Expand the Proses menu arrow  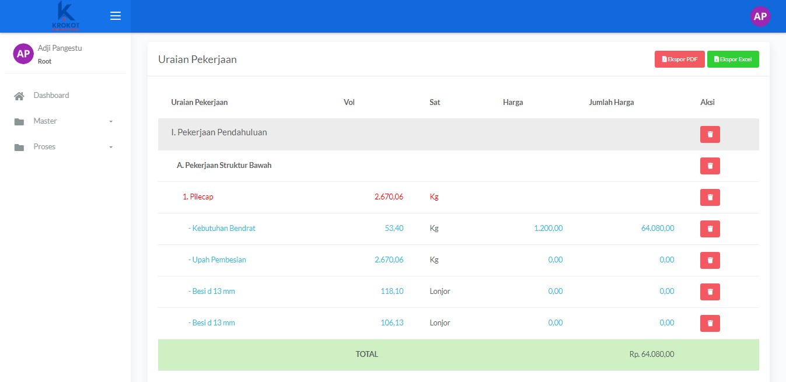tap(111, 147)
